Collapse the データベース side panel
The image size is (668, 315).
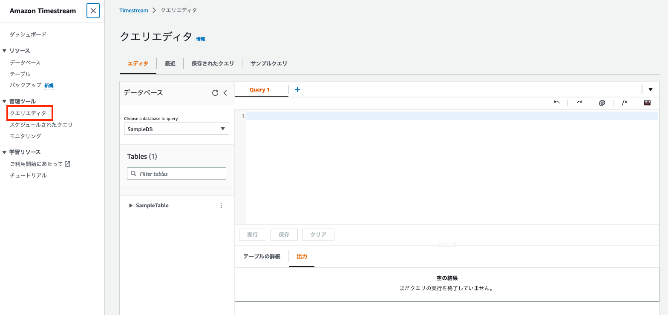[x=225, y=93]
